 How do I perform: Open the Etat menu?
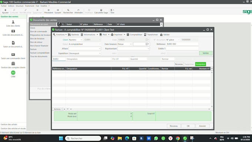(x=37, y=6)
